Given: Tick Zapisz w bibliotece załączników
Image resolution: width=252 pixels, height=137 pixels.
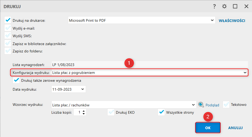Looking at the screenshot, I should pos(8,43).
